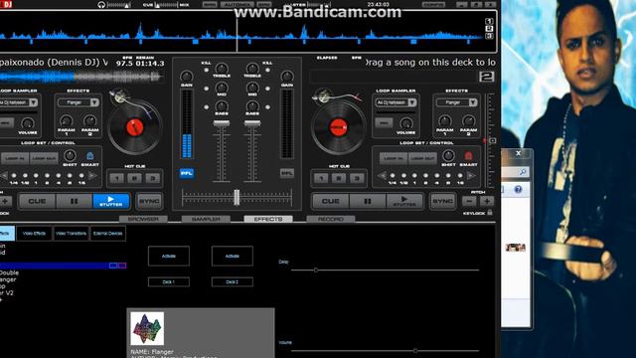
Task: Set Loop In on deck 2
Action: 394,158
